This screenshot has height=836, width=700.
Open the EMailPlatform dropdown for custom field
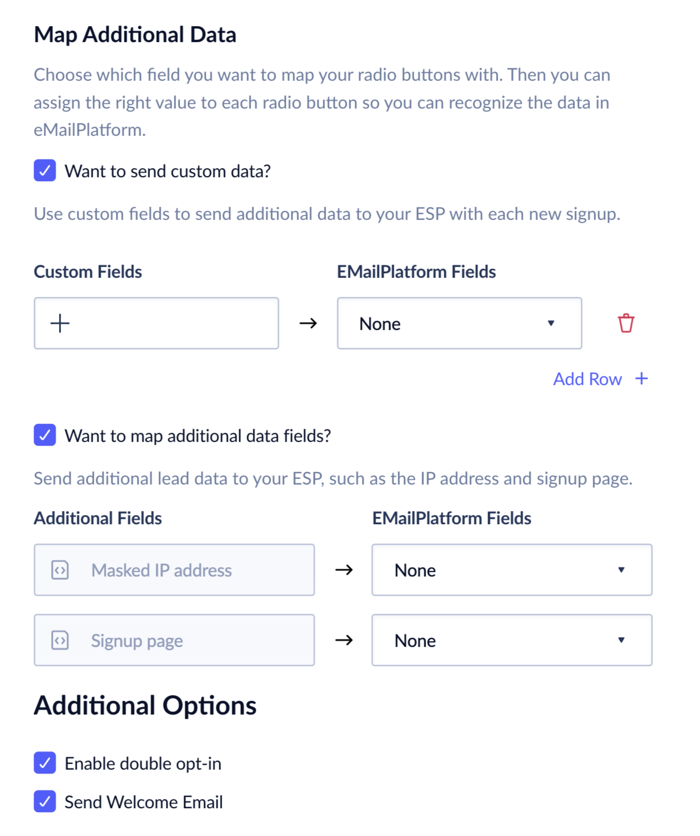click(459, 323)
